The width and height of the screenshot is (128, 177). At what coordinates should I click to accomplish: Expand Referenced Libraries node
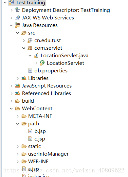point(11,93)
